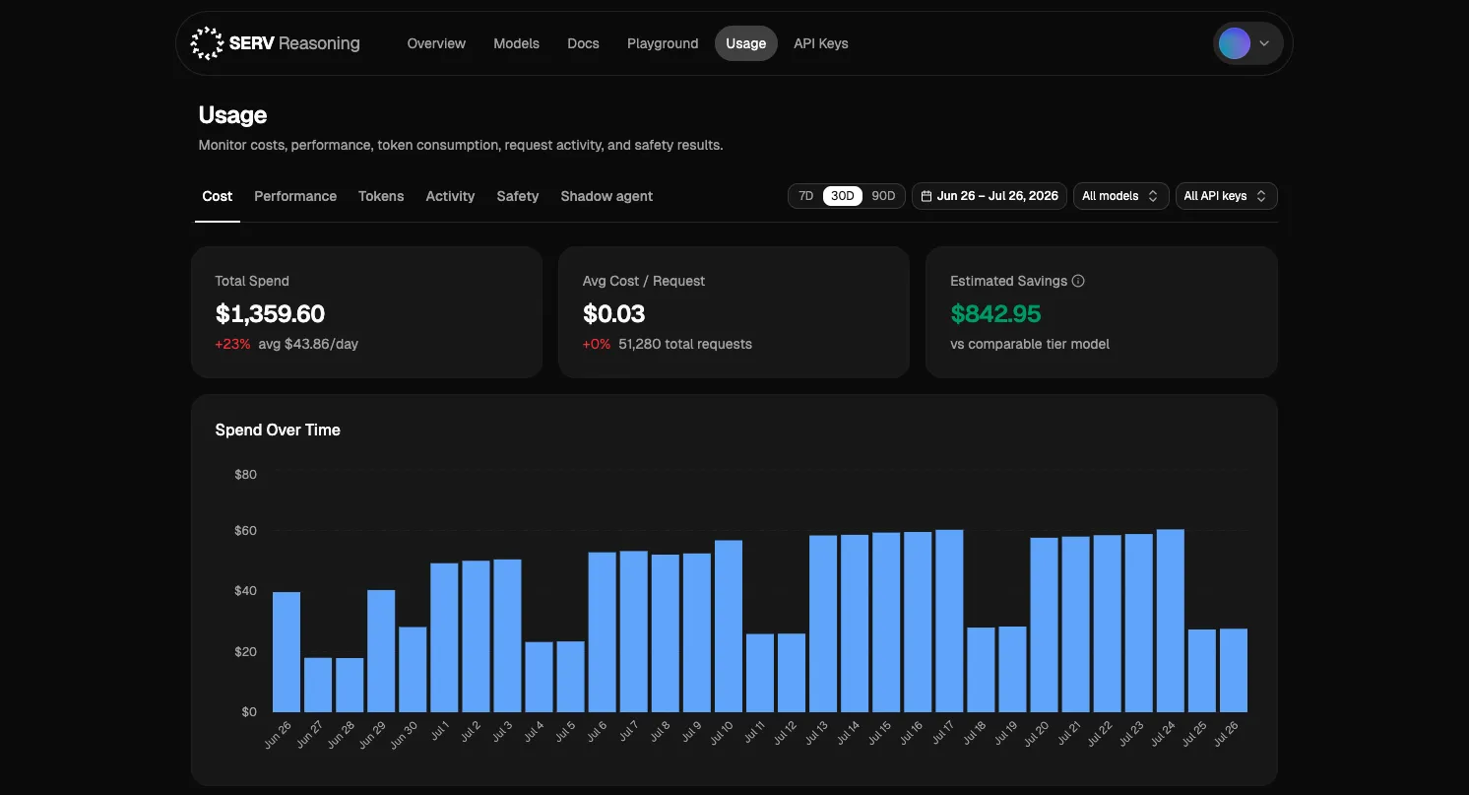Navigate to API Keys
The image size is (1469, 795).
coord(821,43)
